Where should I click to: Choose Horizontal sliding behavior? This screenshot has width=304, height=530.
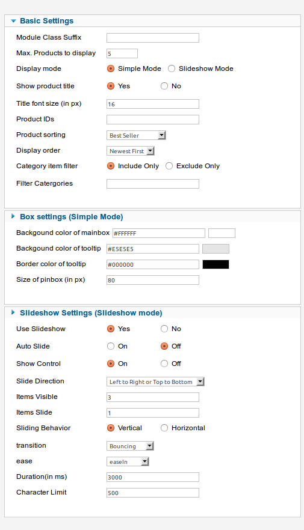tap(164, 428)
